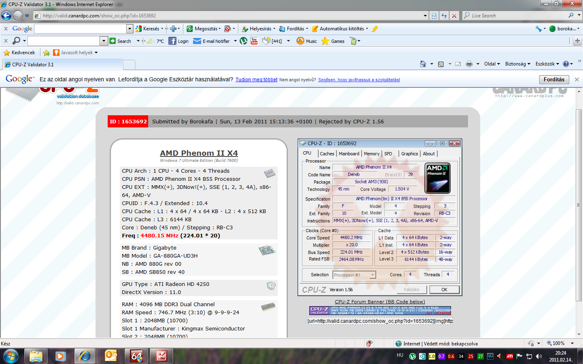Open the second toolbar search field dropdown
Image resolution: width=583 pixels, height=364 pixels.
104,41
